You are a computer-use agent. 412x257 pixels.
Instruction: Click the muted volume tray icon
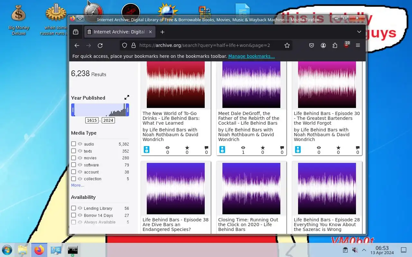coord(355,250)
